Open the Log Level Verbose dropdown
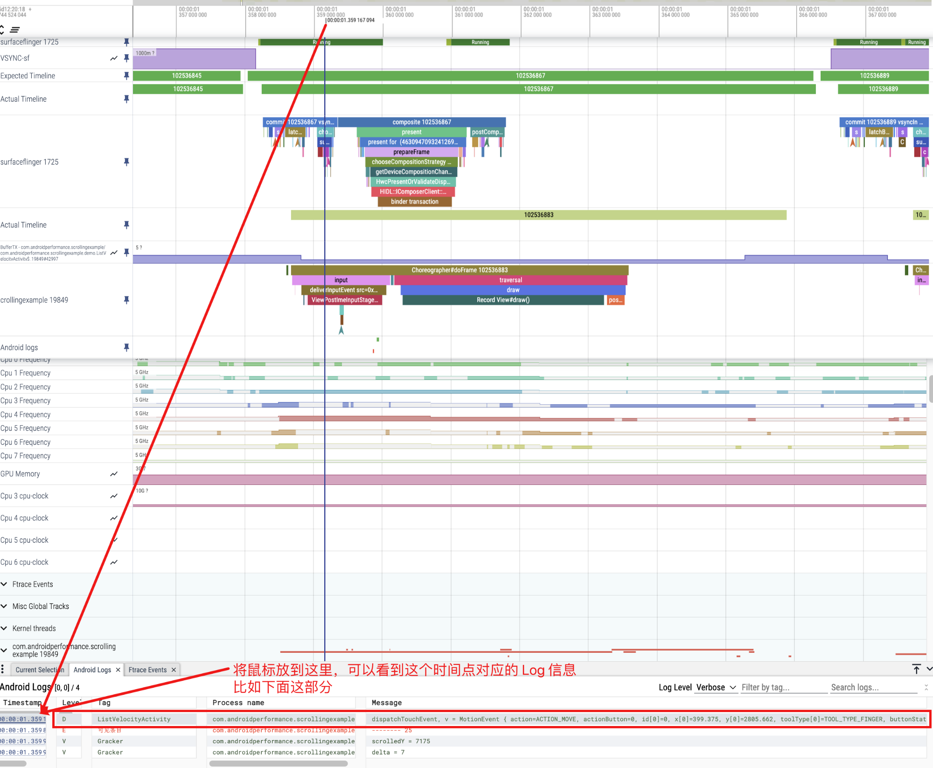The width and height of the screenshot is (933, 768). point(716,687)
